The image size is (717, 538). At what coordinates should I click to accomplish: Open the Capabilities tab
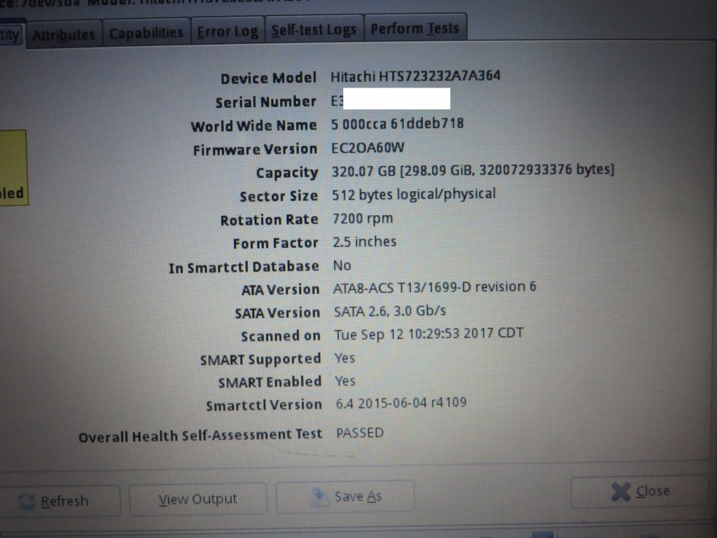point(146,33)
